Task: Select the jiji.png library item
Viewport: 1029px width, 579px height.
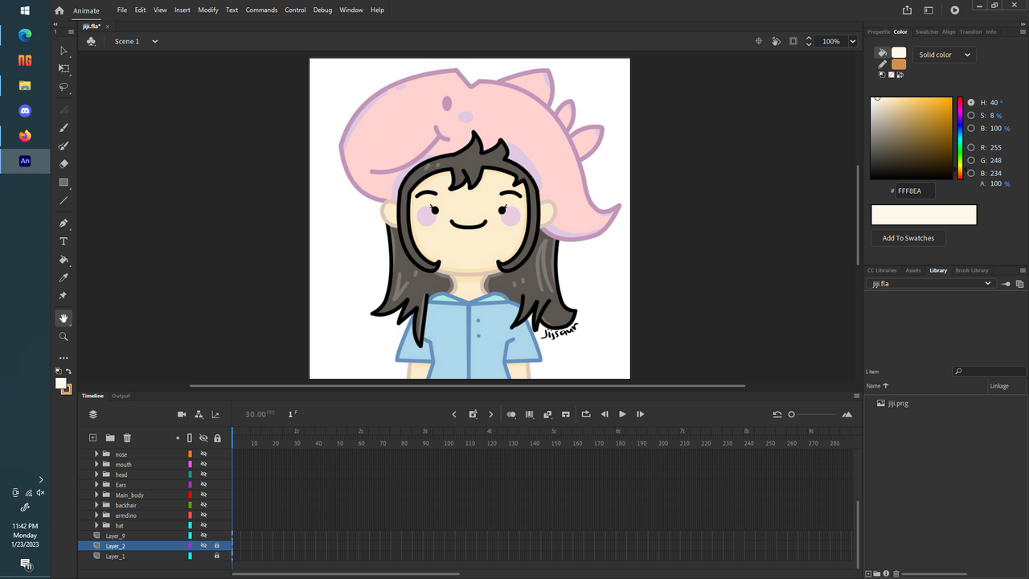Action: tap(898, 403)
